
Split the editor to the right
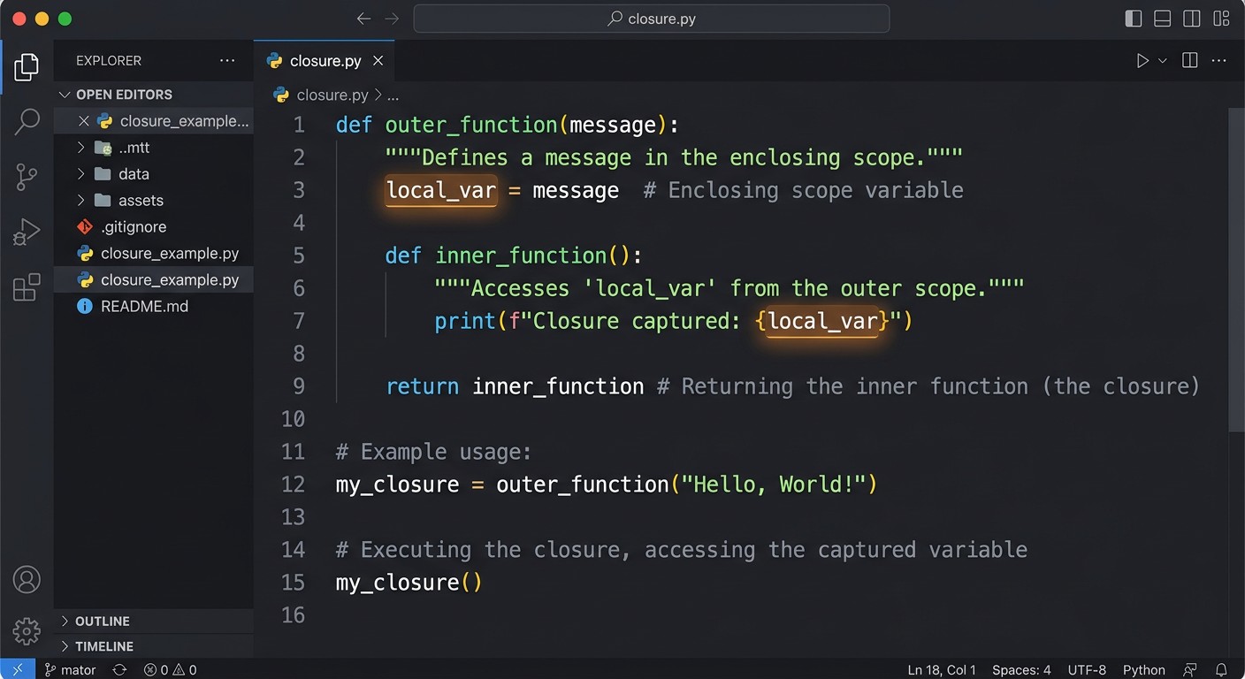pyautogui.click(x=1190, y=61)
